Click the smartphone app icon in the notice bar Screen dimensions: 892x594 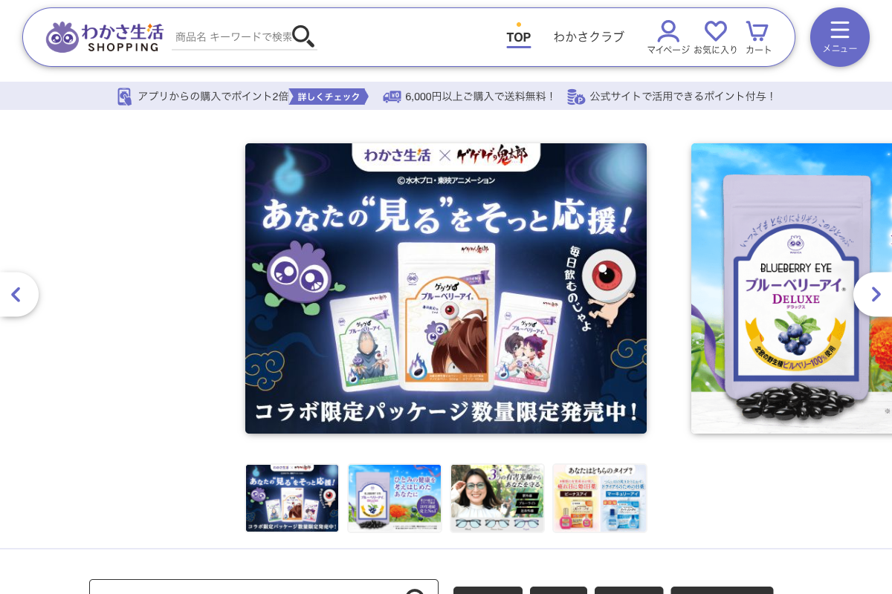tap(124, 97)
